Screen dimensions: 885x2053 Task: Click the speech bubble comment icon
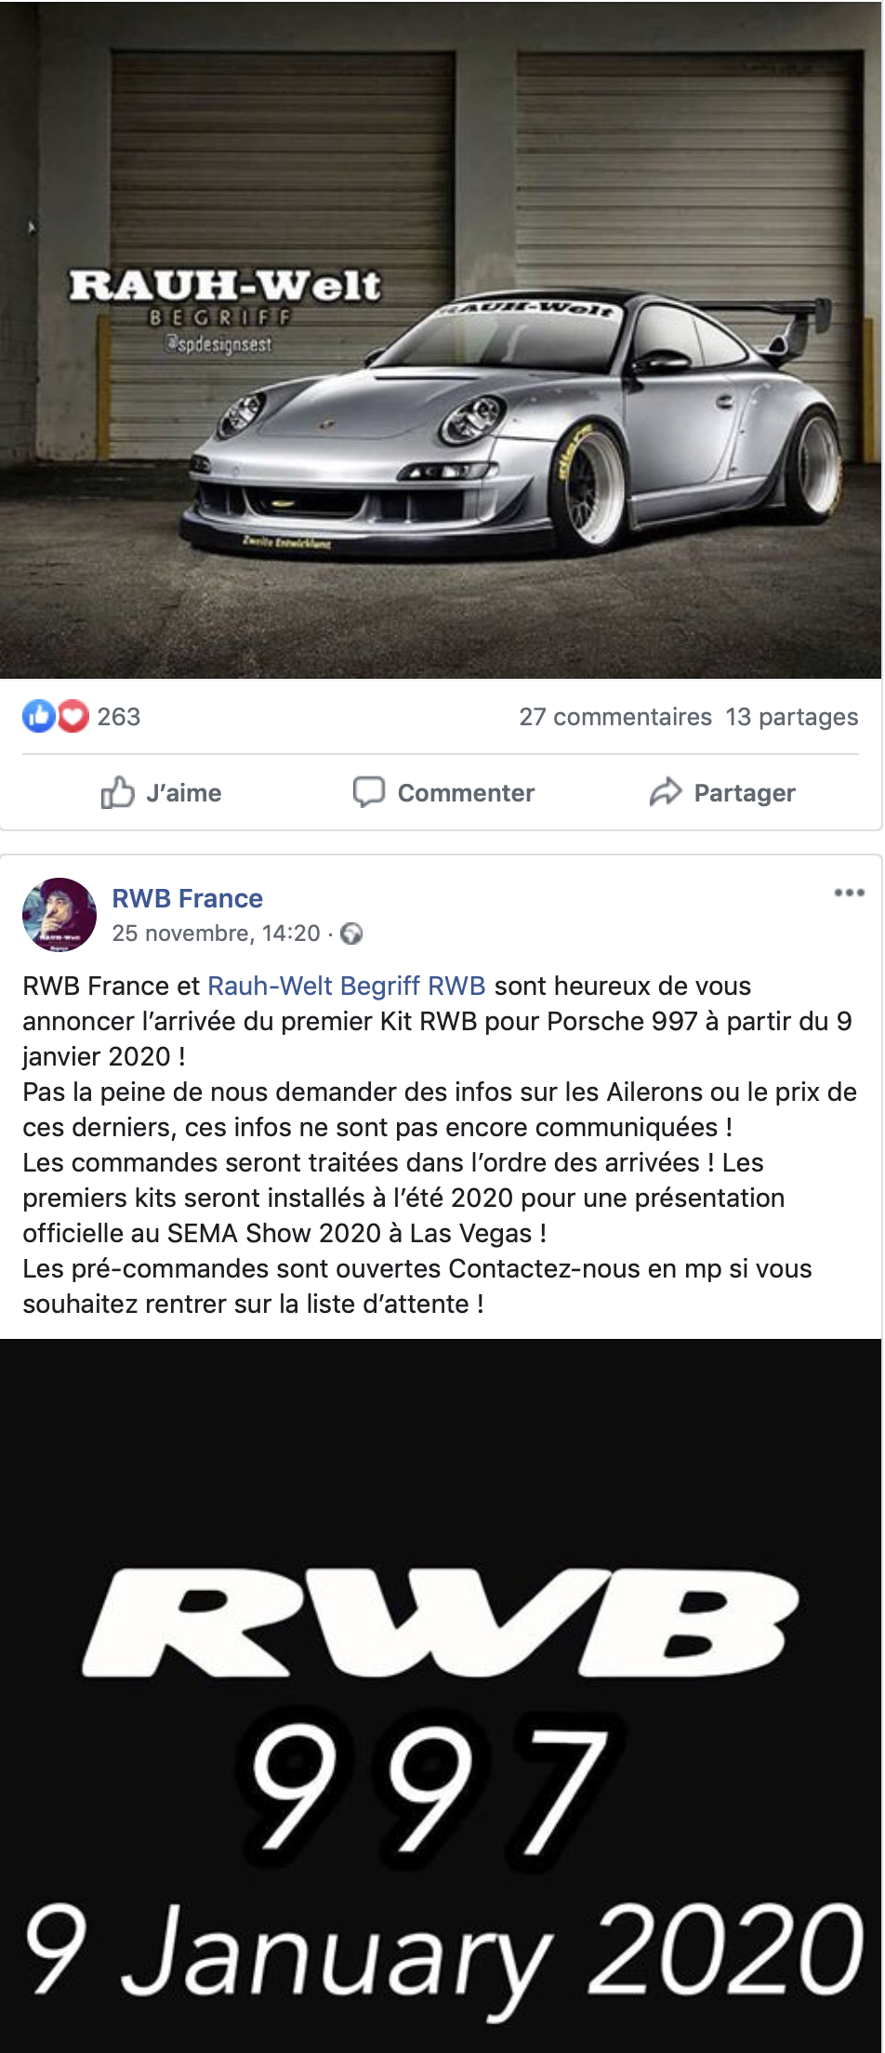pos(368,792)
